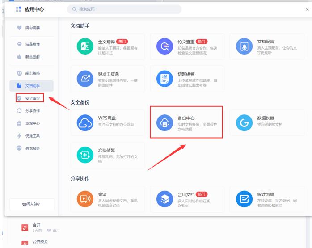Click the 热门 badge on 论文查重
This screenshot has height=248, width=312.
coord(202,42)
